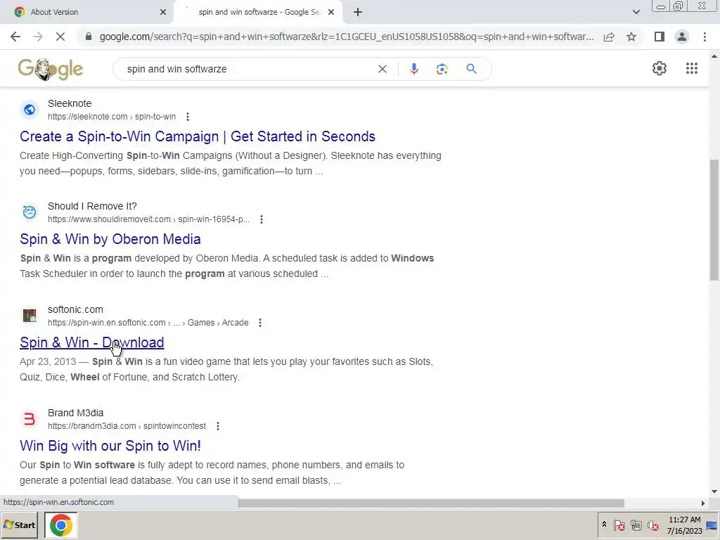Focus the Google search input field

click(x=248, y=69)
